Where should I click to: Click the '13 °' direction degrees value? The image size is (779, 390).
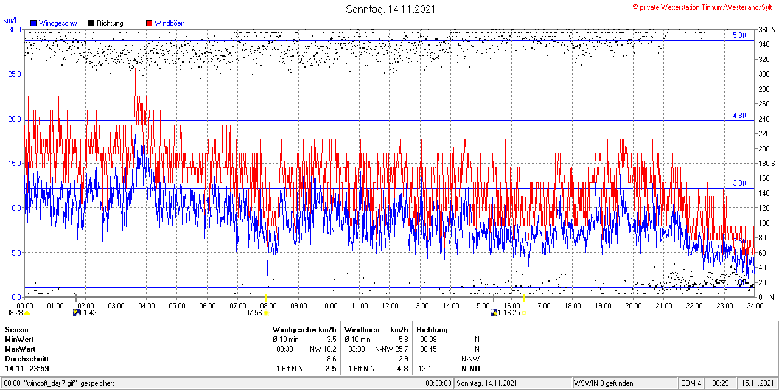click(x=424, y=369)
